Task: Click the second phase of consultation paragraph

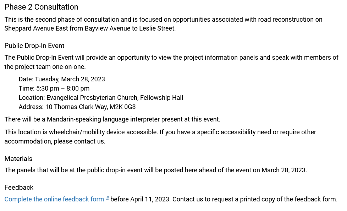Action: pyautogui.click(x=163, y=24)
